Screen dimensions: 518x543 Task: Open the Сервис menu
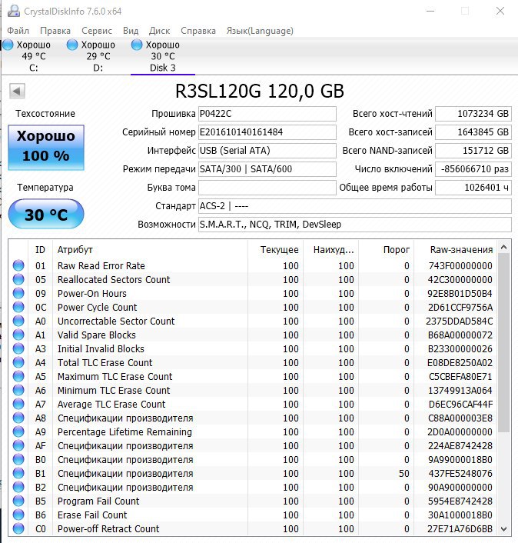pos(97,31)
